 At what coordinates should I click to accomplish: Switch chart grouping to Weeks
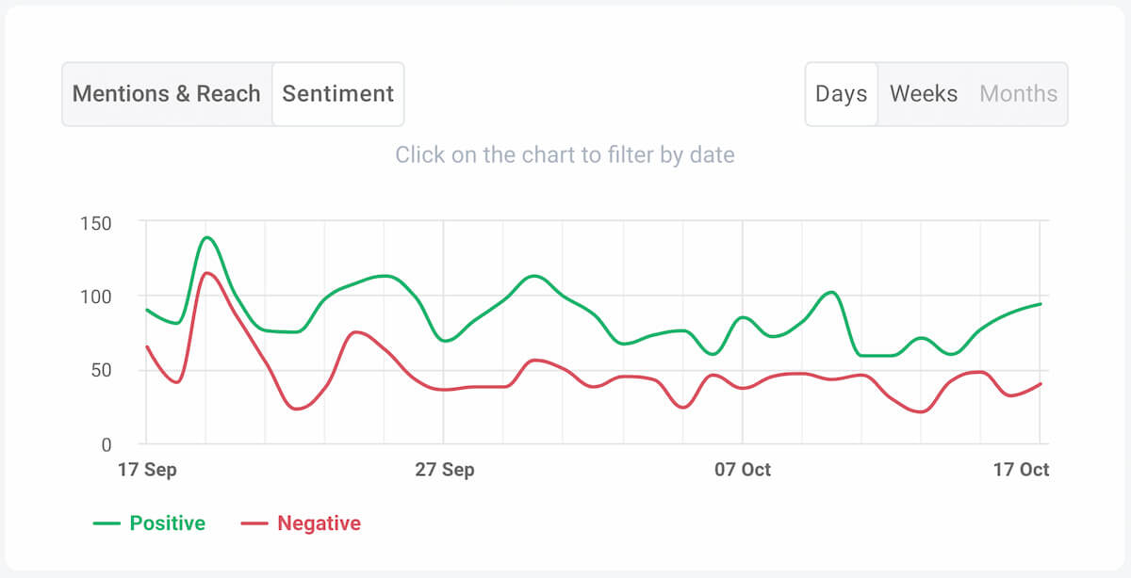[x=924, y=94]
